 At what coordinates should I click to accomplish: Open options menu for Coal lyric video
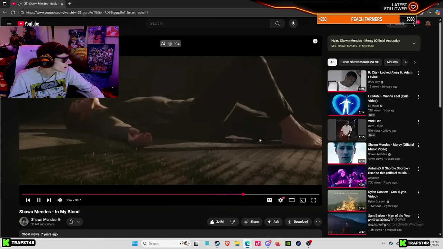point(418,193)
